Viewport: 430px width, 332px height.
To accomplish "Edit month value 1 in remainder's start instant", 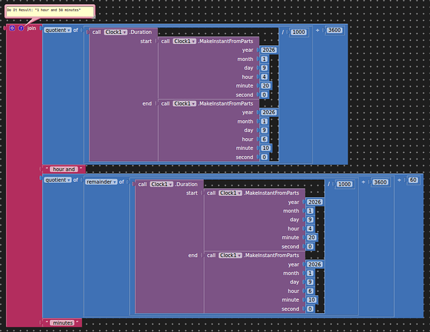I will [x=310, y=210].
